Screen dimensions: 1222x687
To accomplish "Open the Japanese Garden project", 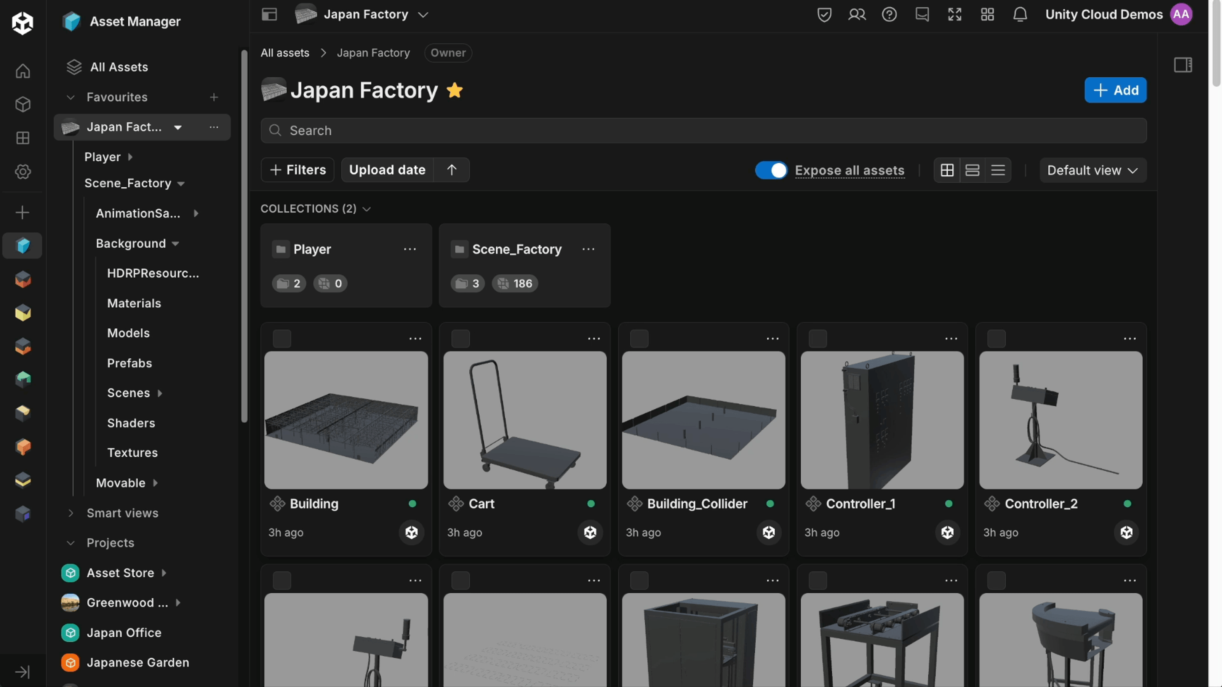I will click(x=138, y=662).
